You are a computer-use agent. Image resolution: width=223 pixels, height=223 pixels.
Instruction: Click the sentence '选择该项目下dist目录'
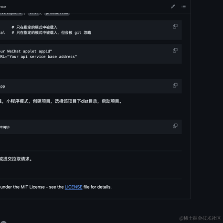point(76,101)
